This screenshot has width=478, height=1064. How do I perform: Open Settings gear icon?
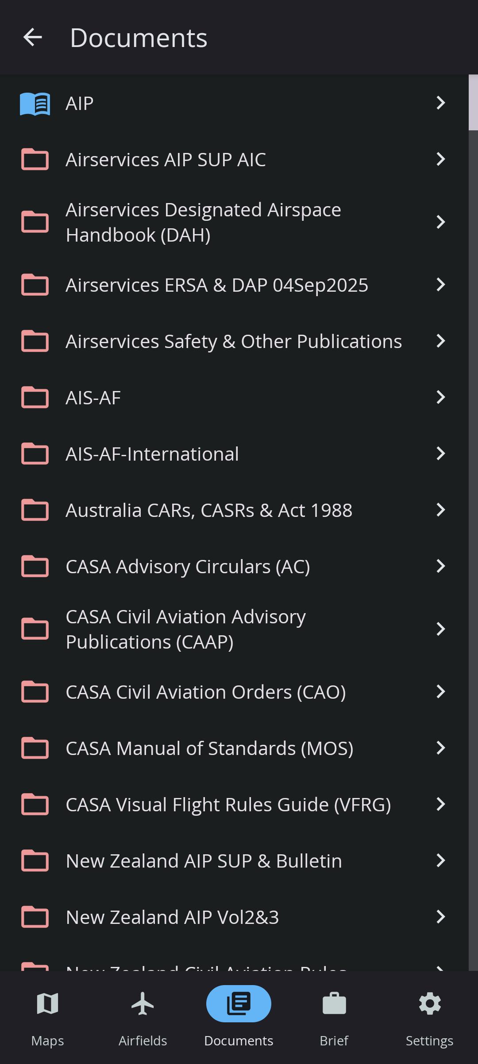[429, 1004]
